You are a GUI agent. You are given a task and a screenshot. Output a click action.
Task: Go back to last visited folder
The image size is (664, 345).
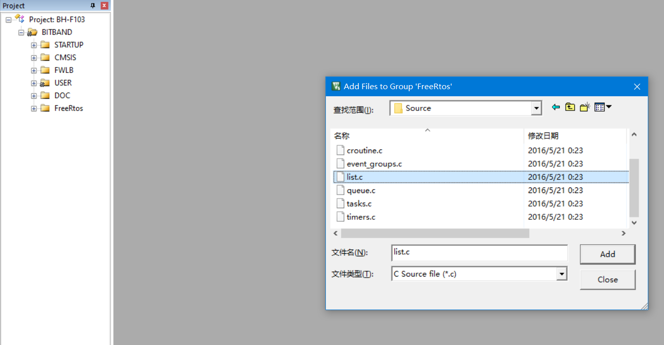click(x=556, y=107)
